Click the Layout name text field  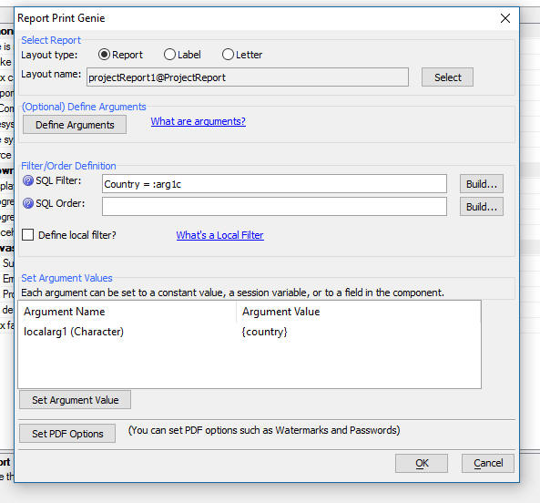click(x=248, y=77)
